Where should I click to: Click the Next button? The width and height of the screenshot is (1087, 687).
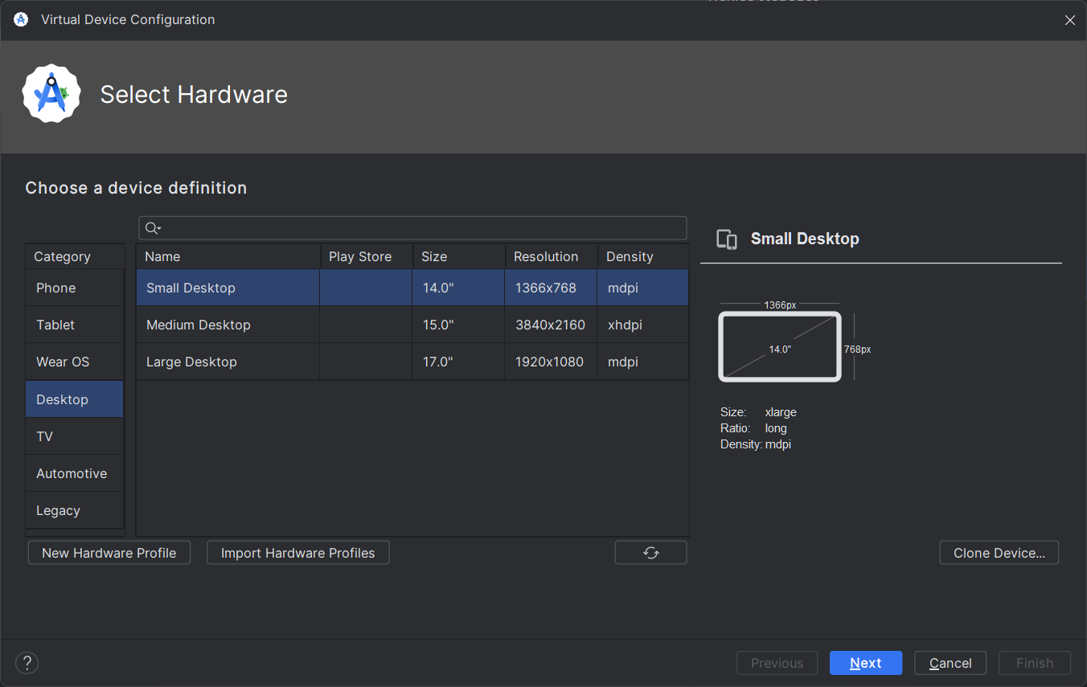click(x=866, y=663)
